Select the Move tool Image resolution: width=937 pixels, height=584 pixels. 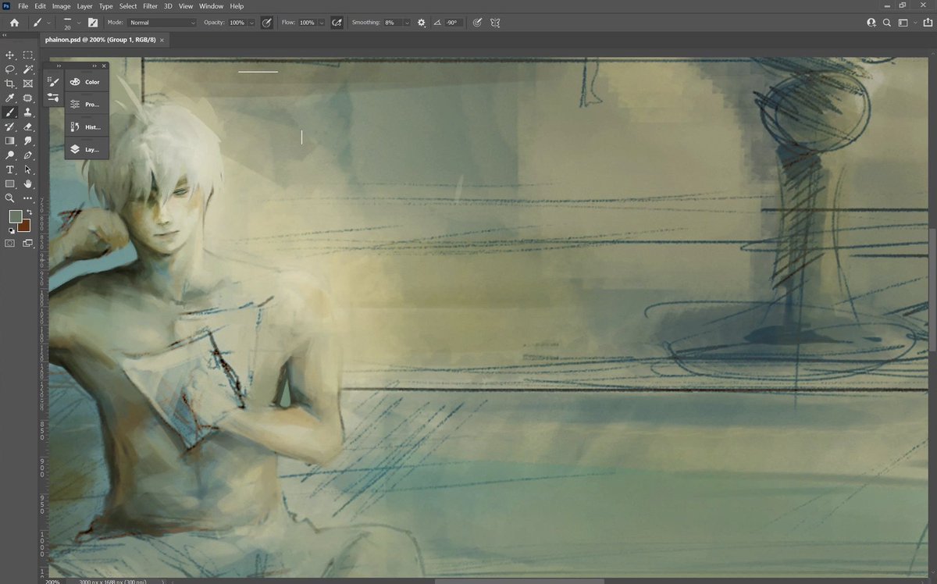coord(10,55)
